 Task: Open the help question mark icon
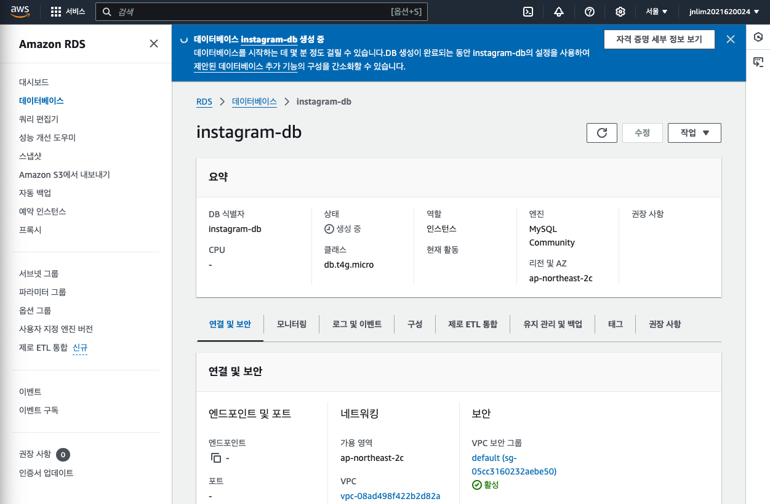pyautogui.click(x=590, y=12)
